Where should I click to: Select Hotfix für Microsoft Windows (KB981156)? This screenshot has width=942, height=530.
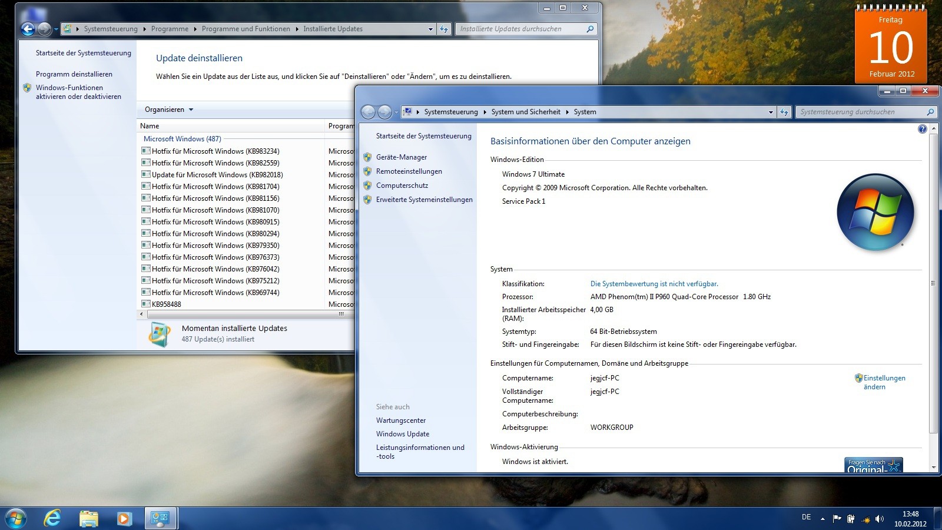[x=215, y=198]
